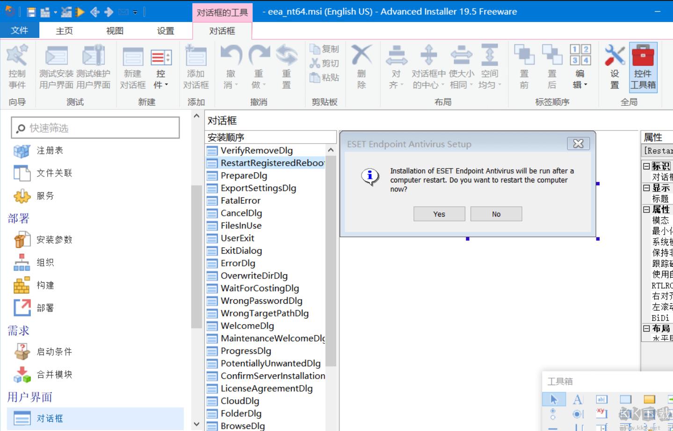Open the 文件 menu
Image resolution: width=673 pixels, height=431 pixels.
point(20,30)
